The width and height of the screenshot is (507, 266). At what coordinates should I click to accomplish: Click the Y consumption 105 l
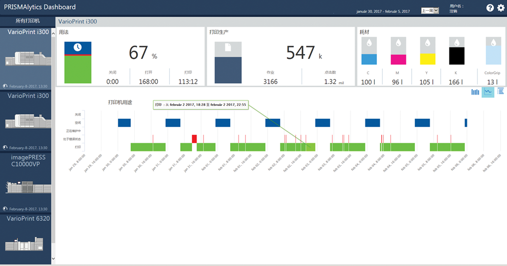(426, 82)
